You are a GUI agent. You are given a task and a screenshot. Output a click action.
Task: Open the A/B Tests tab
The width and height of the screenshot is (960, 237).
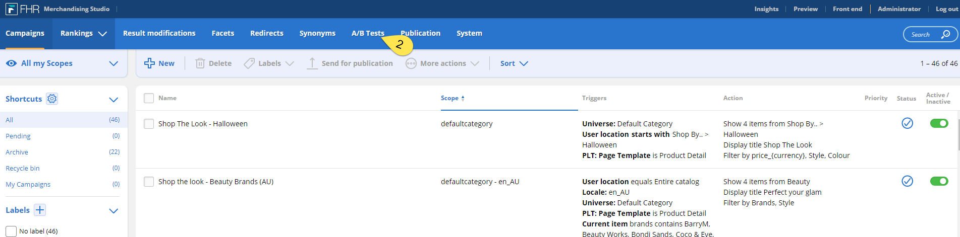point(368,33)
